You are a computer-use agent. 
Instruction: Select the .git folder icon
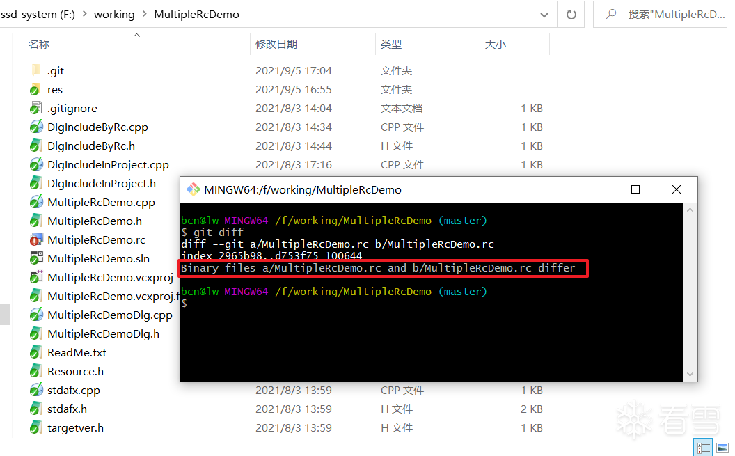(x=36, y=70)
